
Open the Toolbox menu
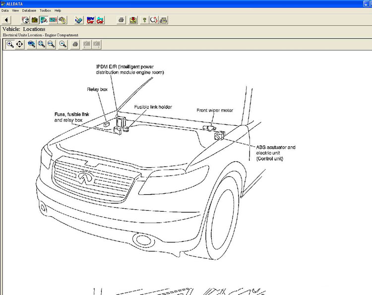[45, 10]
